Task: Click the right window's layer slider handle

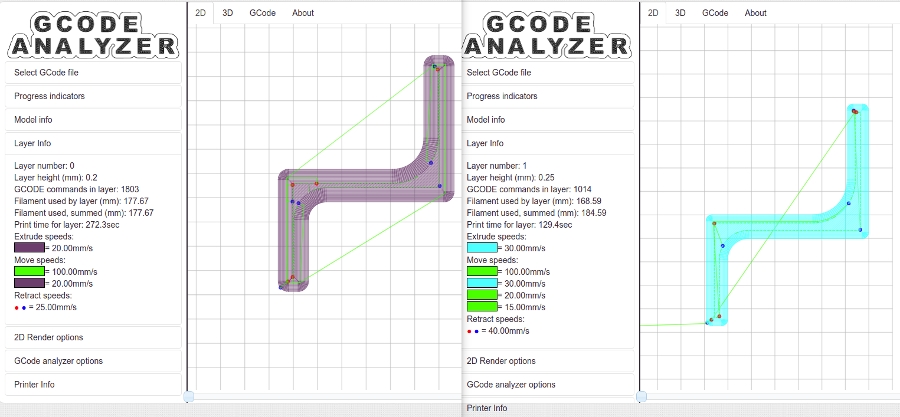Action: (x=642, y=397)
